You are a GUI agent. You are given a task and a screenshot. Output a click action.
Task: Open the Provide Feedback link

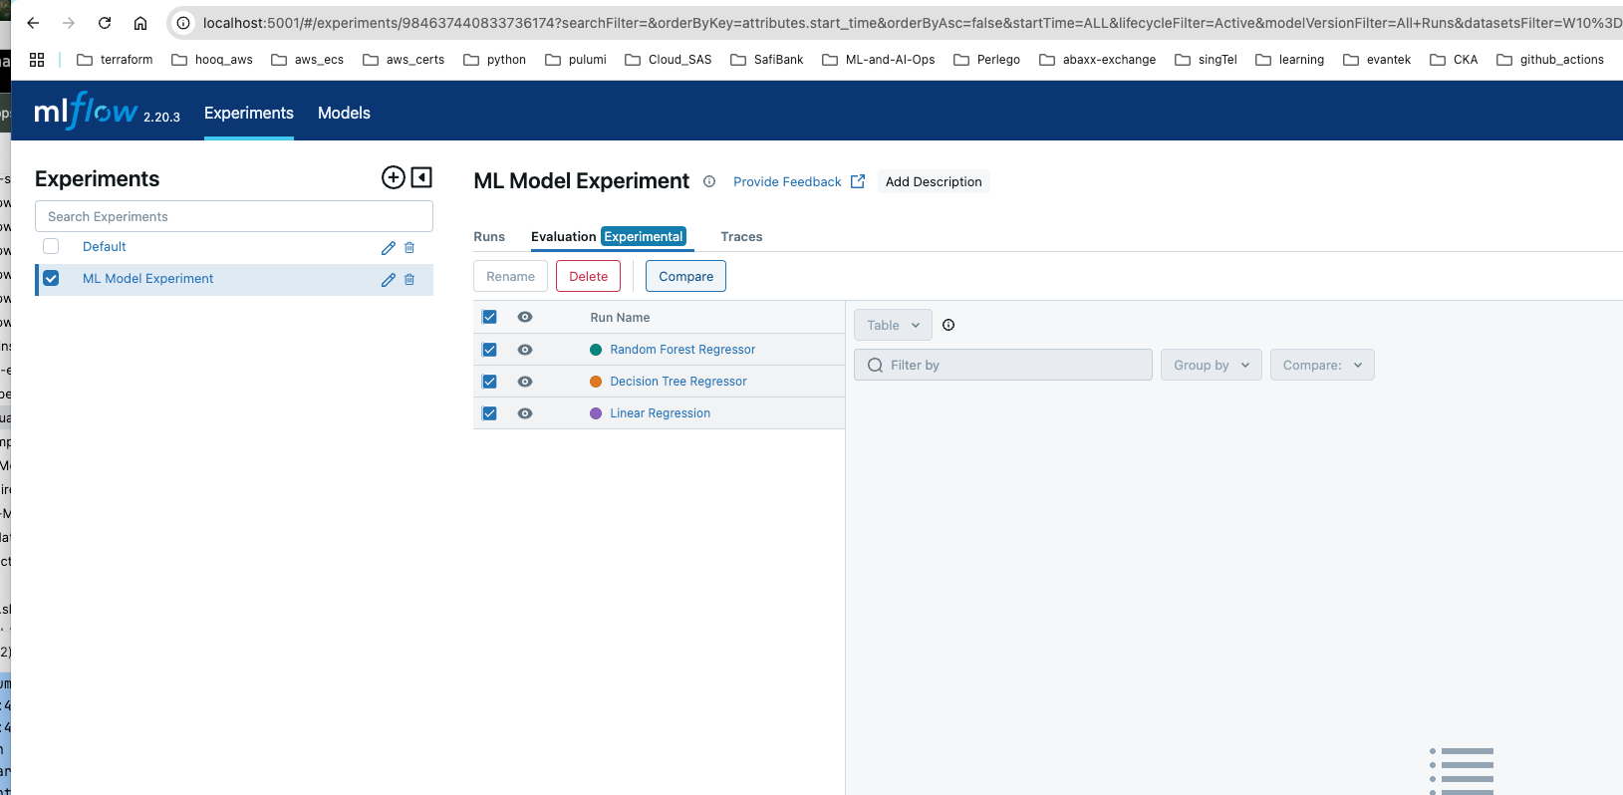(x=799, y=181)
